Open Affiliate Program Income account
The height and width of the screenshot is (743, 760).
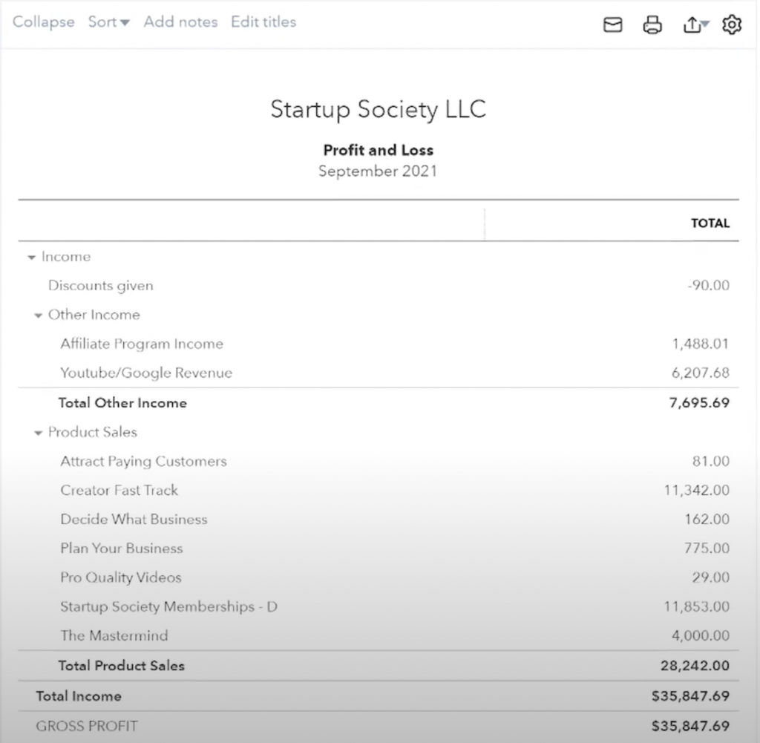[x=142, y=344]
